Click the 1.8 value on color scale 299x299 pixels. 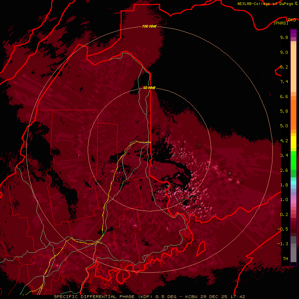(x=284, y=185)
